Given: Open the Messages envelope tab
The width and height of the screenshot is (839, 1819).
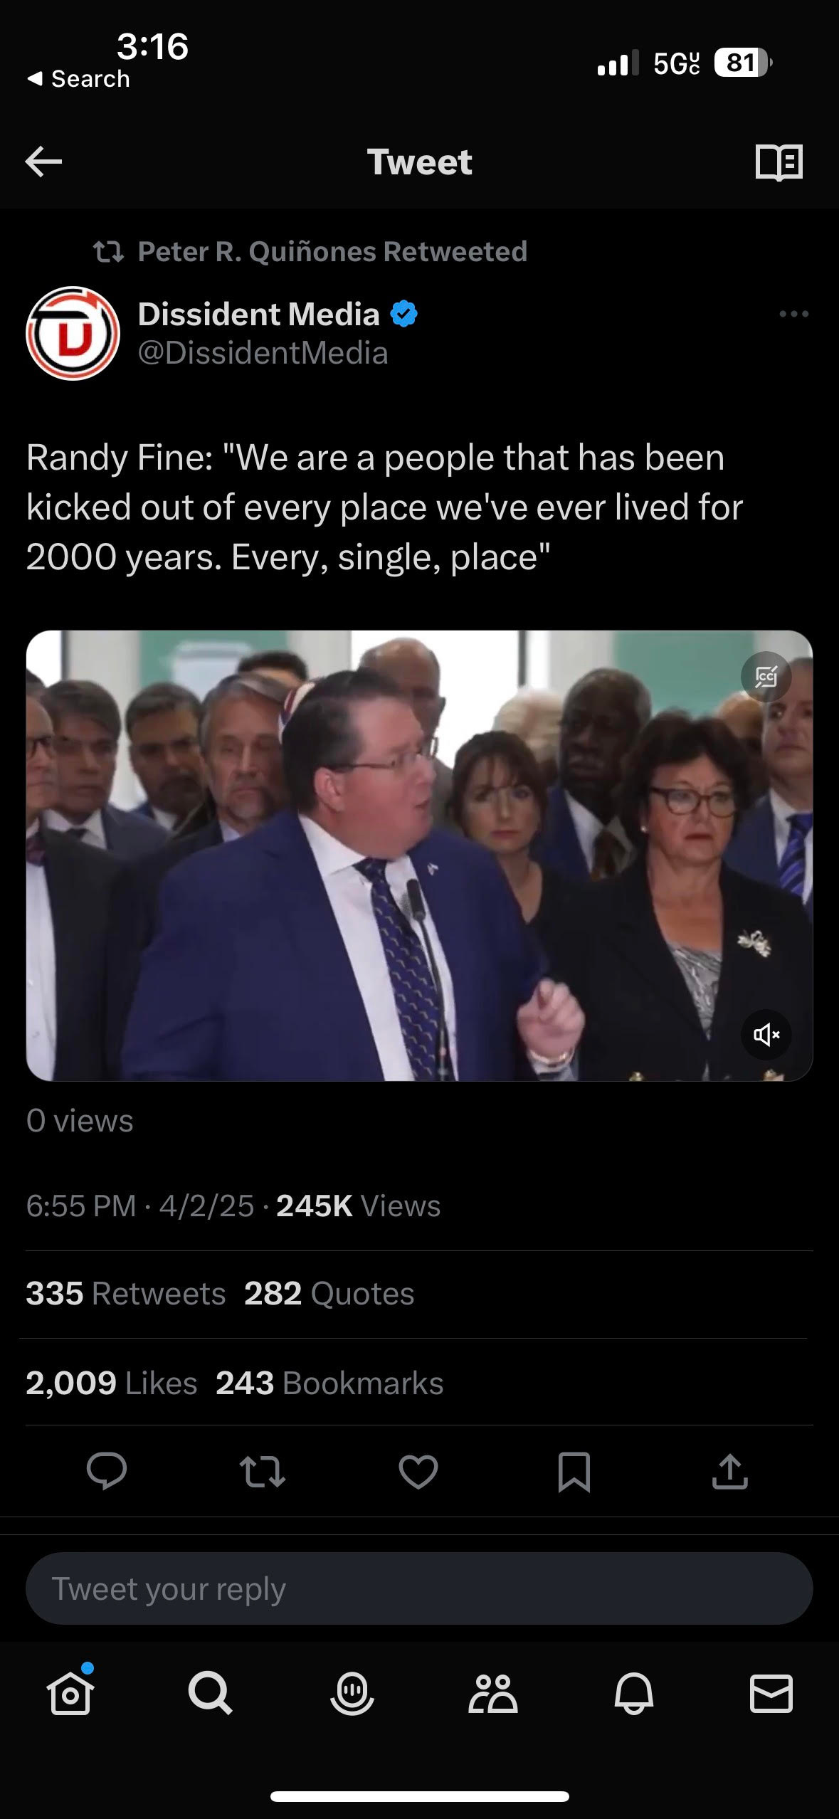Looking at the screenshot, I should (x=771, y=1693).
